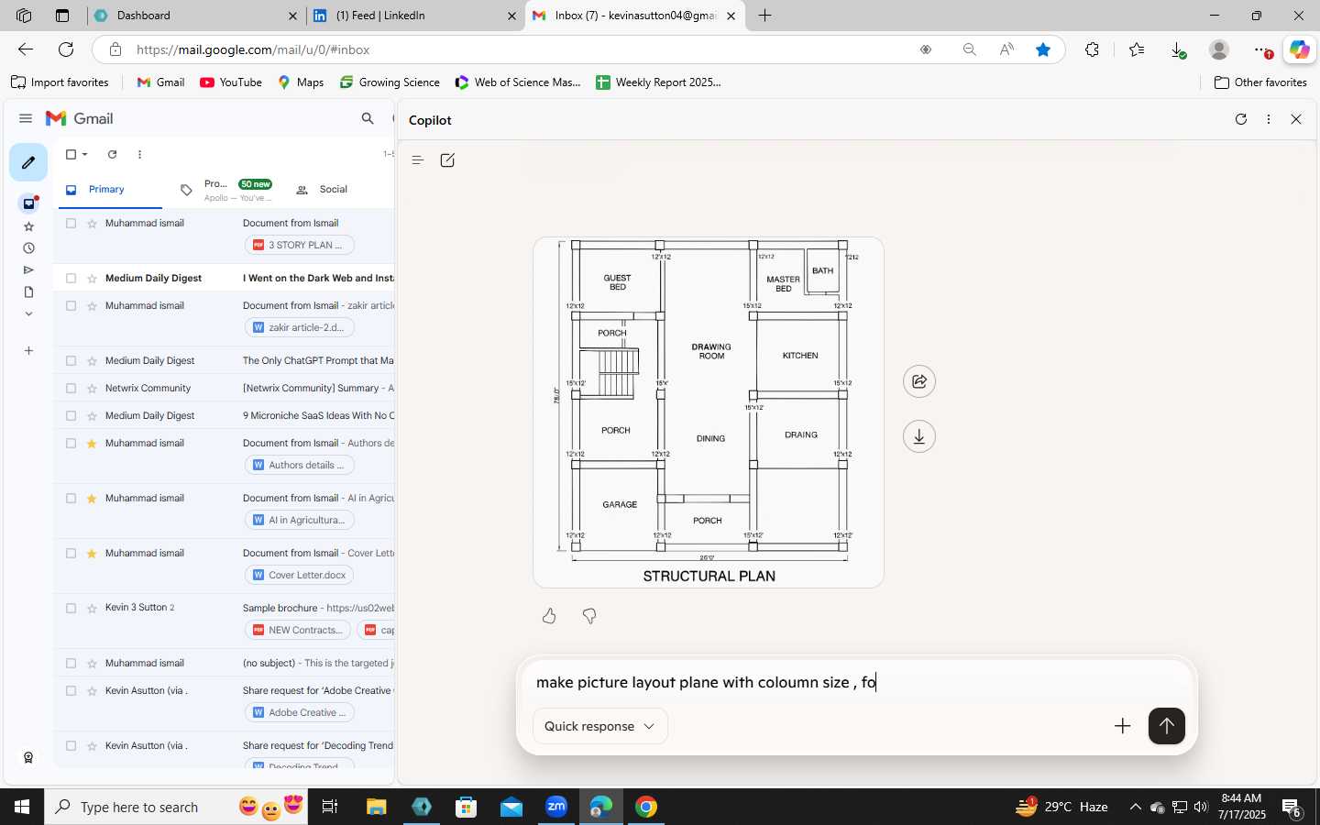Screen dimensions: 1320x825
Task: Start a new Copilot chat
Action: 447,160
